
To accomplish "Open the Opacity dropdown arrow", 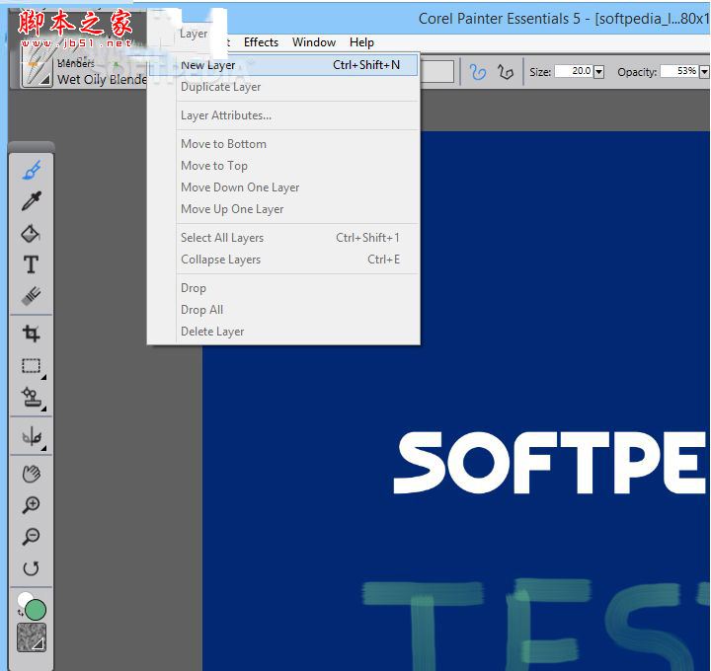I will [x=704, y=72].
